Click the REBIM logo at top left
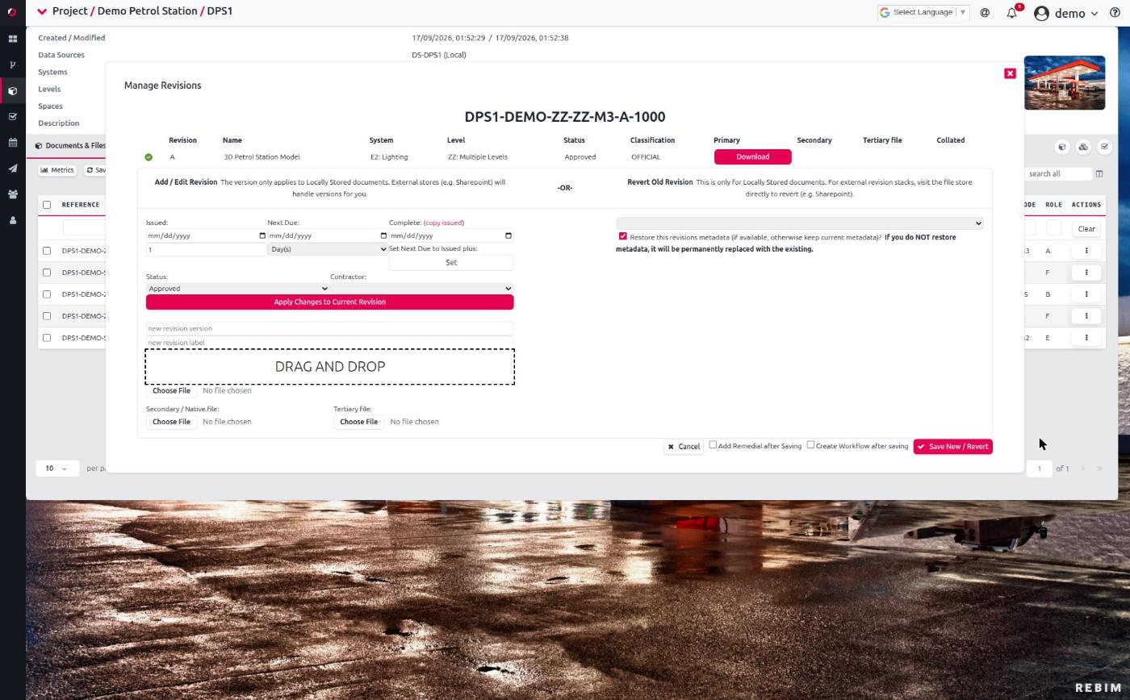This screenshot has width=1130, height=700. [12, 12]
